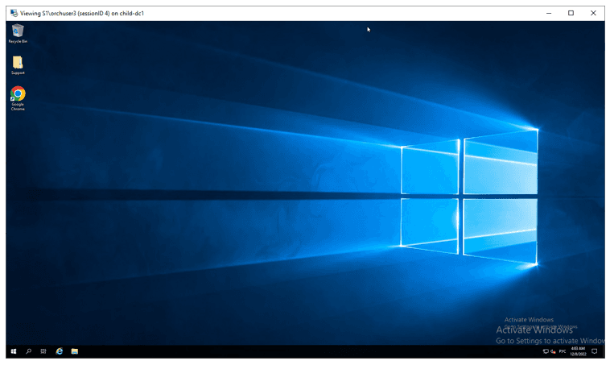Minimize the session viewer window

pos(548,13)
